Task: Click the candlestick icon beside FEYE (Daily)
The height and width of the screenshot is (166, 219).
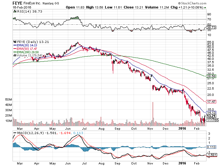Action: pos(15,42)
